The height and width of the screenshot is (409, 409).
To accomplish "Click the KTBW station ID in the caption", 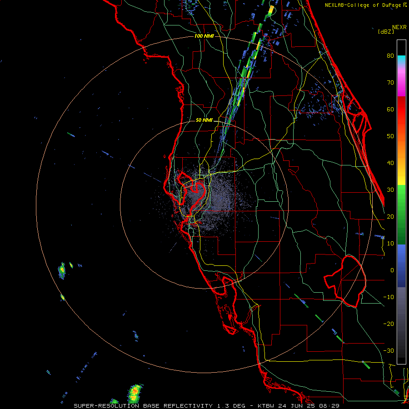I will pyautogui.click(x=266, y=406).
